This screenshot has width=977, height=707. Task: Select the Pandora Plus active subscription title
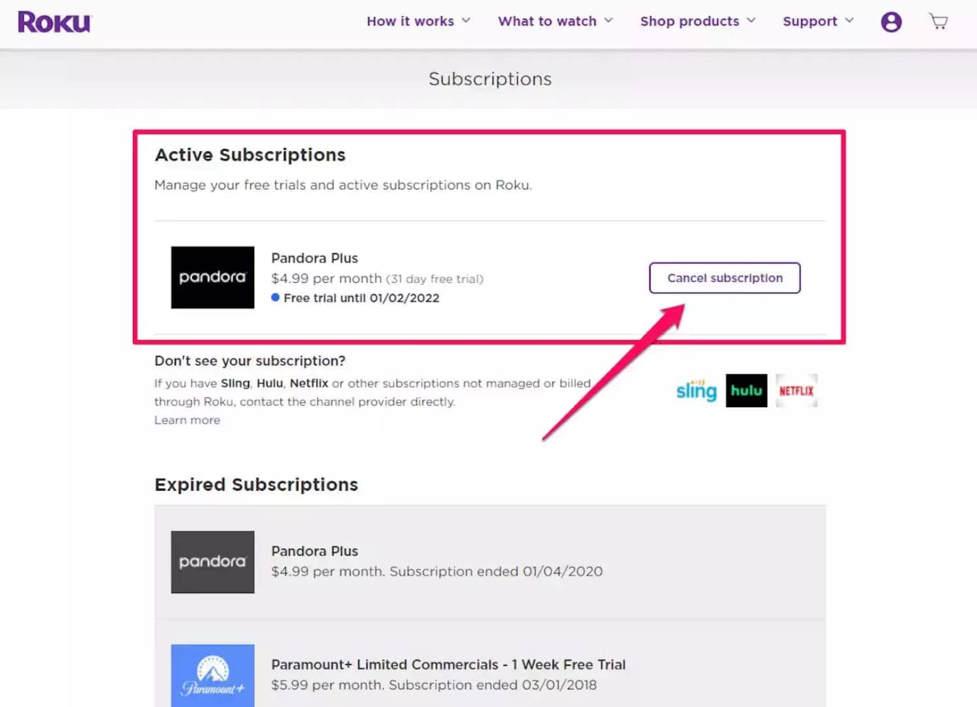[x=315, y=258]
